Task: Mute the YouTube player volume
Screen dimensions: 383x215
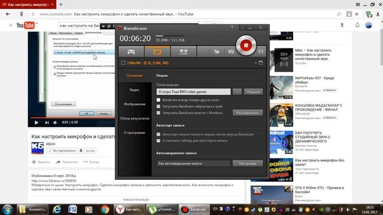Action: point(55,122)
